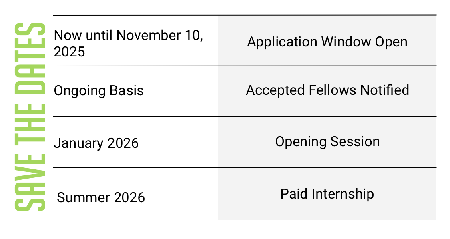Click the Application Window Open label
This screenshot has height=239, width=450.
pos(327,42)
